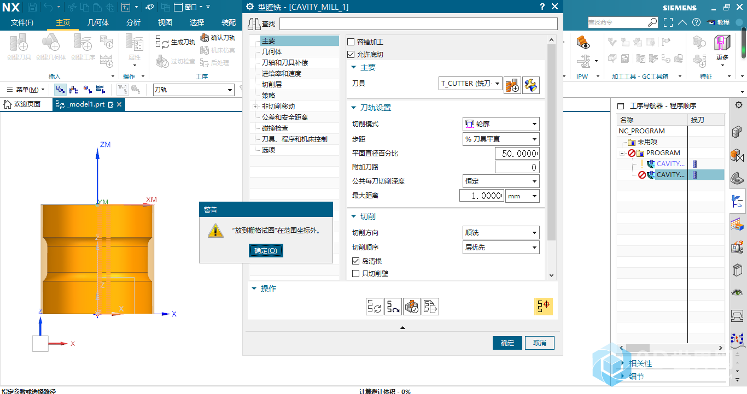
Task: Click the save icon in the NX quick access bar
Action: click(x=32, y=7)
